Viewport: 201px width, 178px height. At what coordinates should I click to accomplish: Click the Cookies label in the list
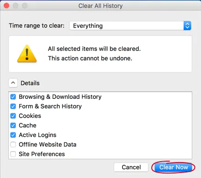30,116
